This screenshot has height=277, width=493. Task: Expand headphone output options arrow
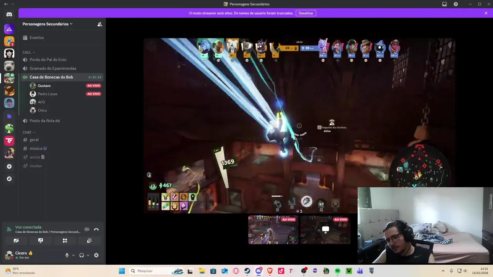[x=88, y=255]
